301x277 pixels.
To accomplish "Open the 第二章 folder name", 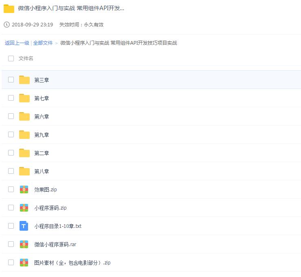I will (x=41, y=153).
